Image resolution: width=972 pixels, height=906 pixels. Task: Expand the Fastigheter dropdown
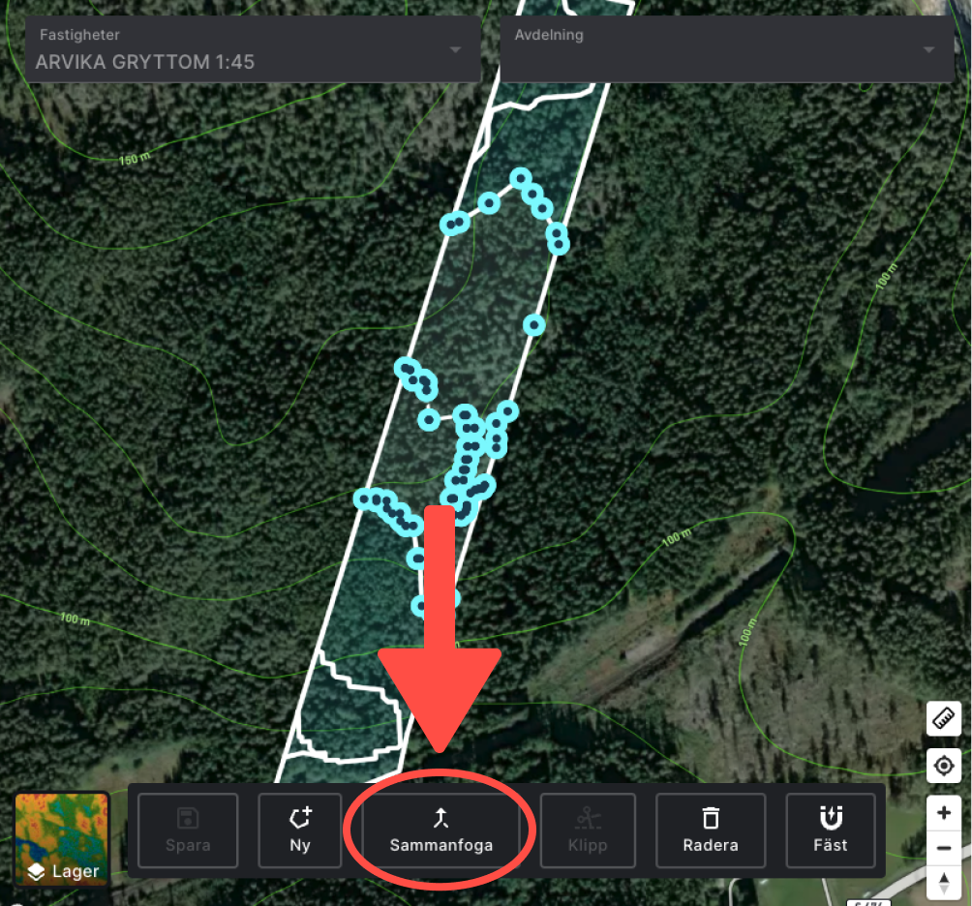[x=456, y=49]
